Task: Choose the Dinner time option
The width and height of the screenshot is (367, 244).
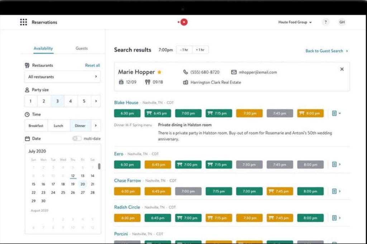Action: pyautogui.click(x=80, y=126)
